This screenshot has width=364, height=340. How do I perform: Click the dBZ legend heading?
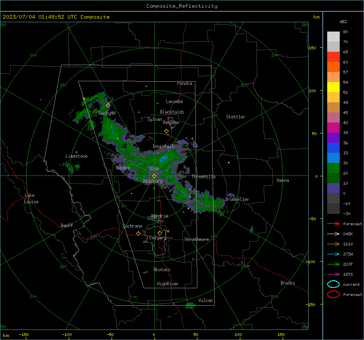coord(343,21)
